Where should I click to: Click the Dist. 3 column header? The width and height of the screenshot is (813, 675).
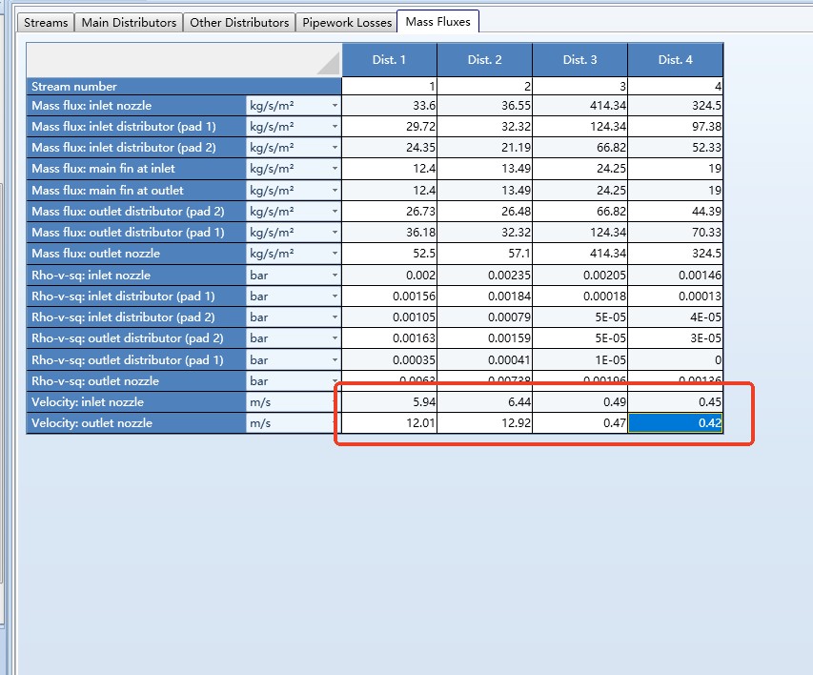[x=579, y=60]
